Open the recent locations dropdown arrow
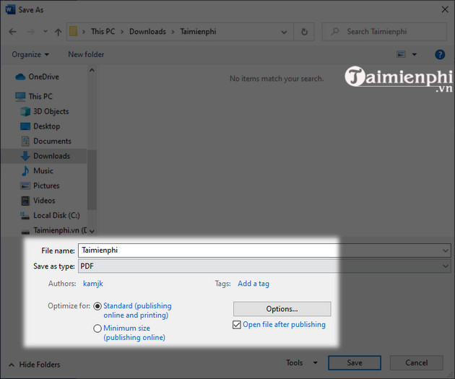Image resolution: width=455 pixels, height=379 pixels. 45,31
